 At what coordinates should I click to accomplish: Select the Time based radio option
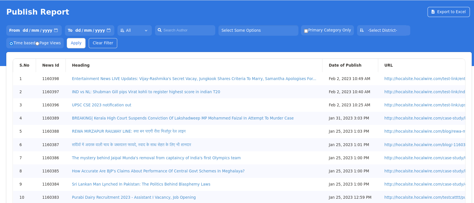11,43
